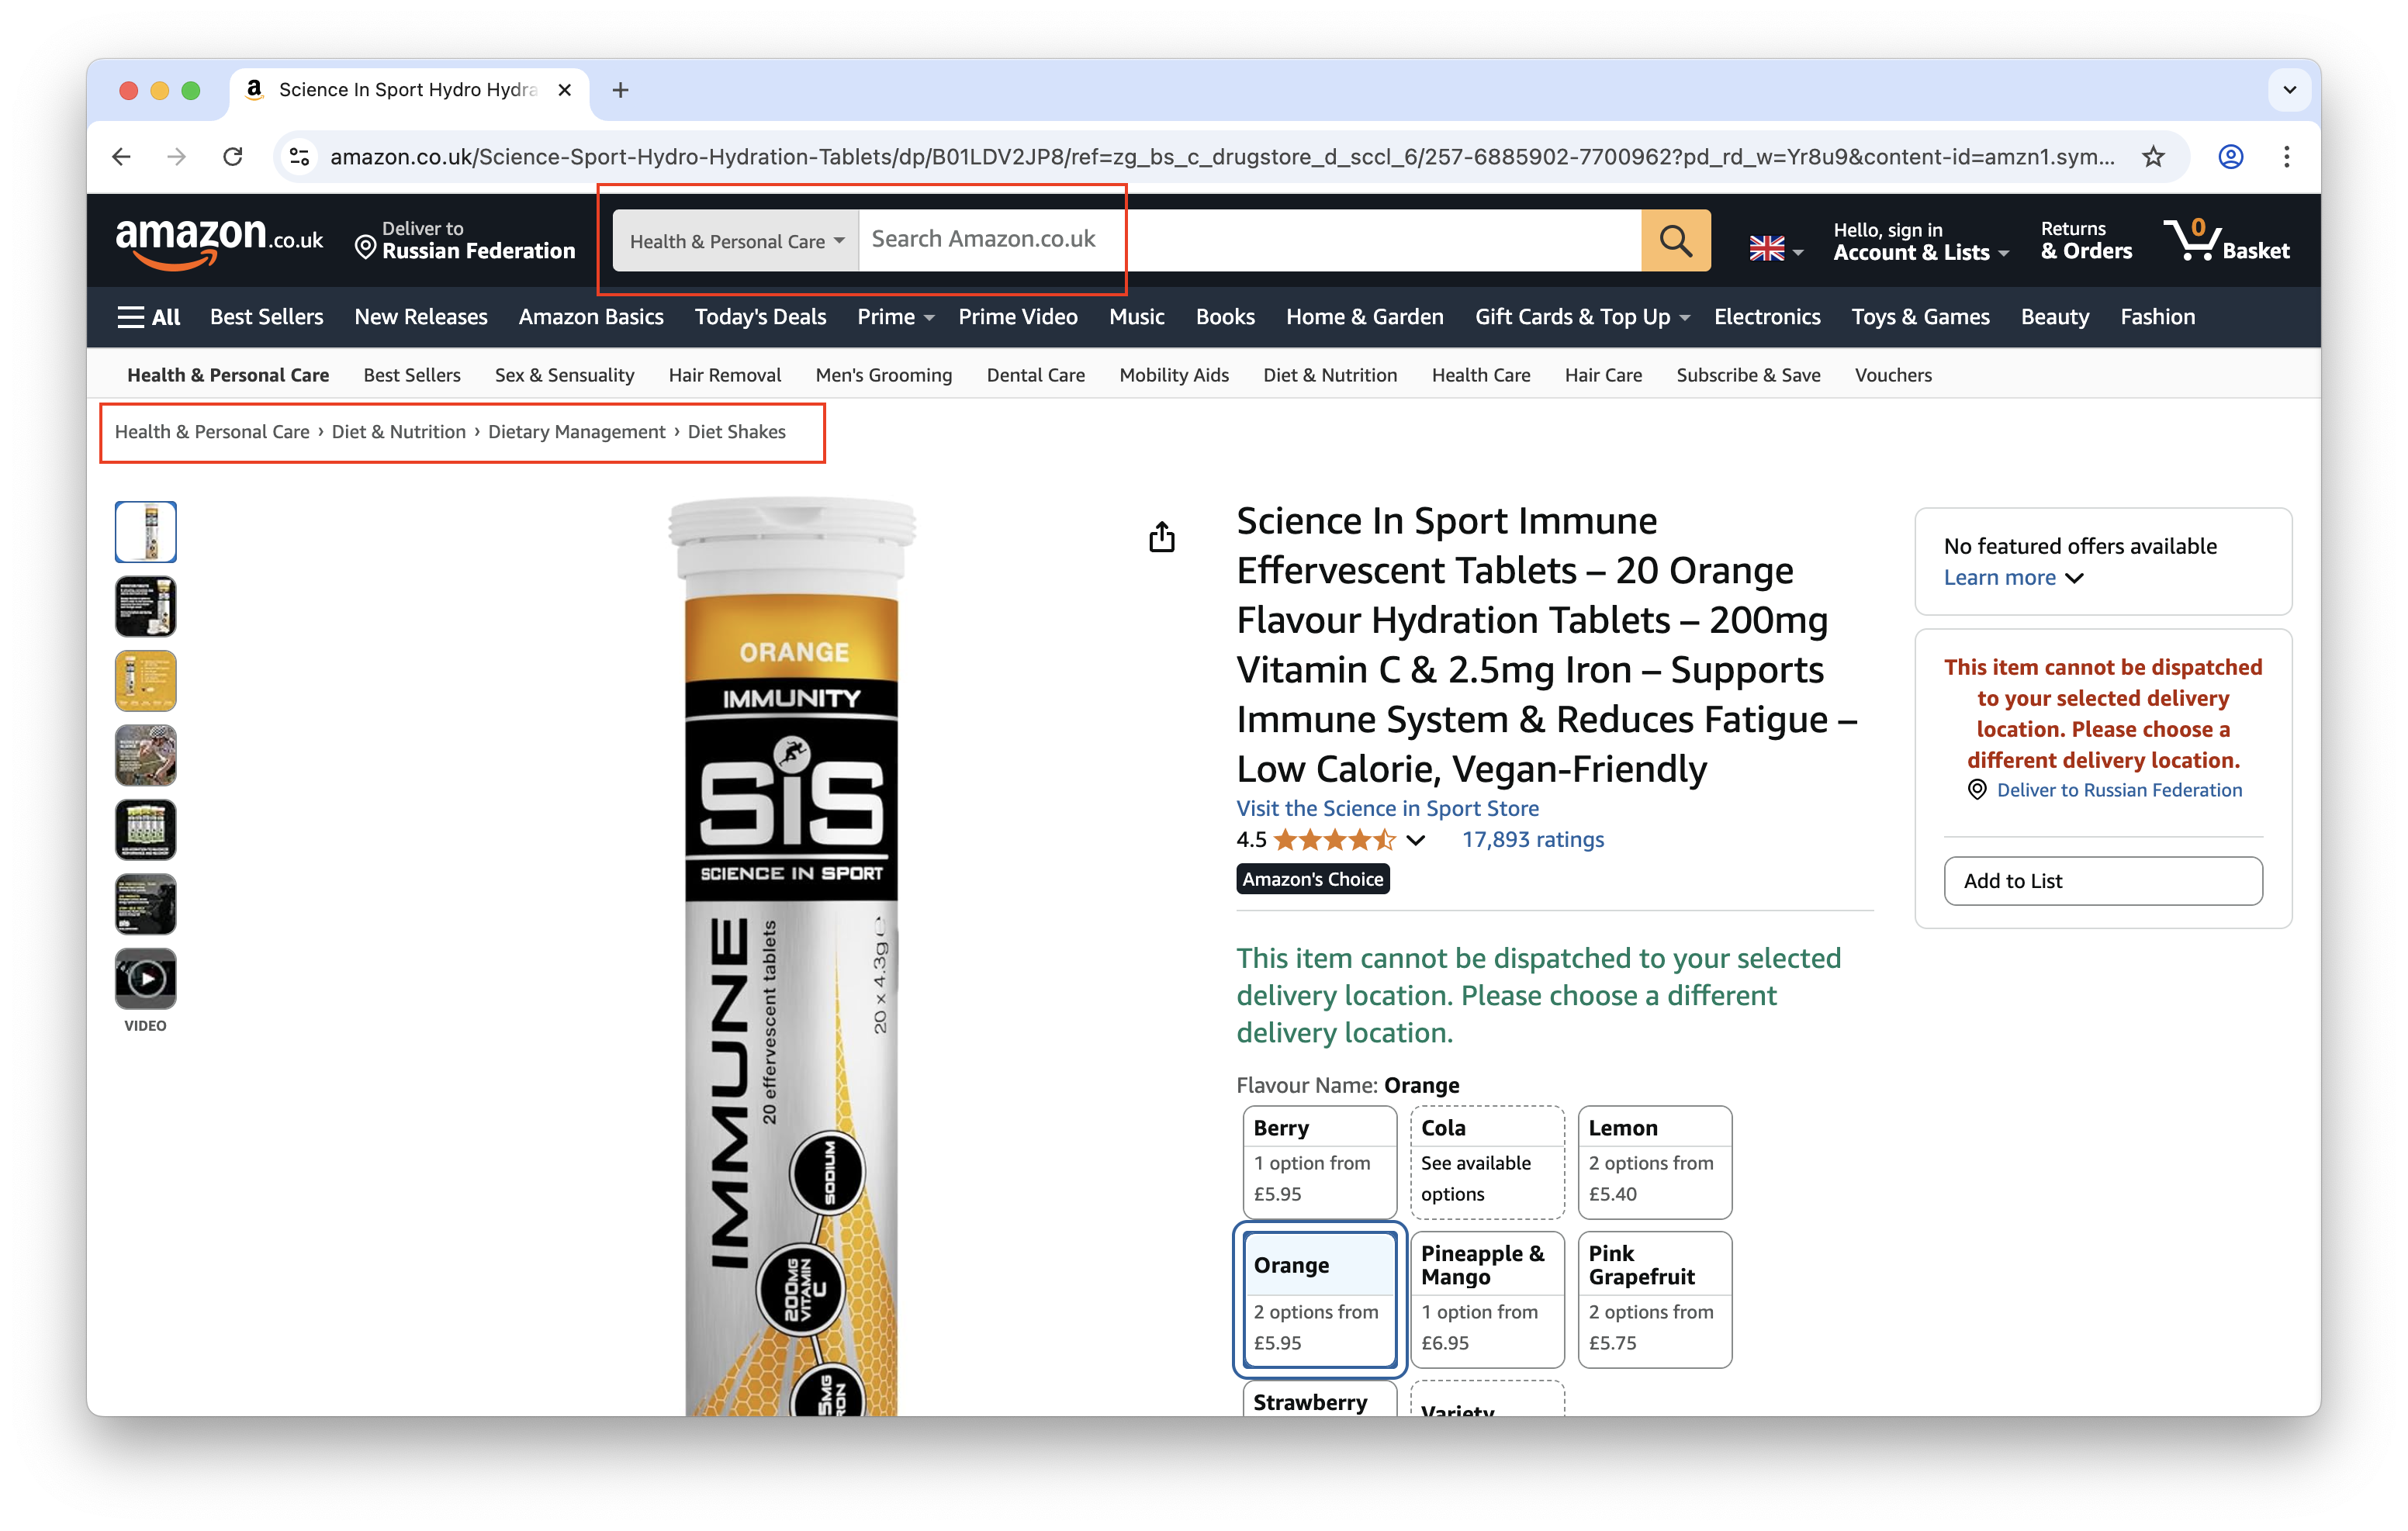The image size is (2408, 1531).
Task: Click the Add to List button
Action: (2102, 881)
